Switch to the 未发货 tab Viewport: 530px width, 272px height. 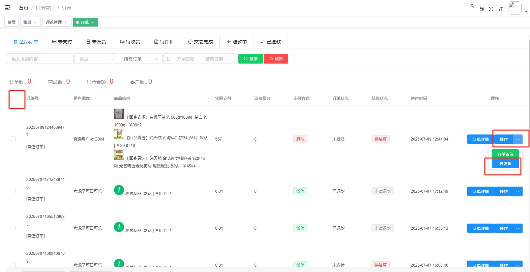tap(96, 42)
